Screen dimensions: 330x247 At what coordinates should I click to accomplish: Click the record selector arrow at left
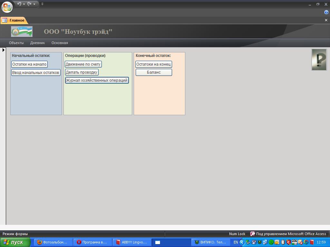point(3,50)
